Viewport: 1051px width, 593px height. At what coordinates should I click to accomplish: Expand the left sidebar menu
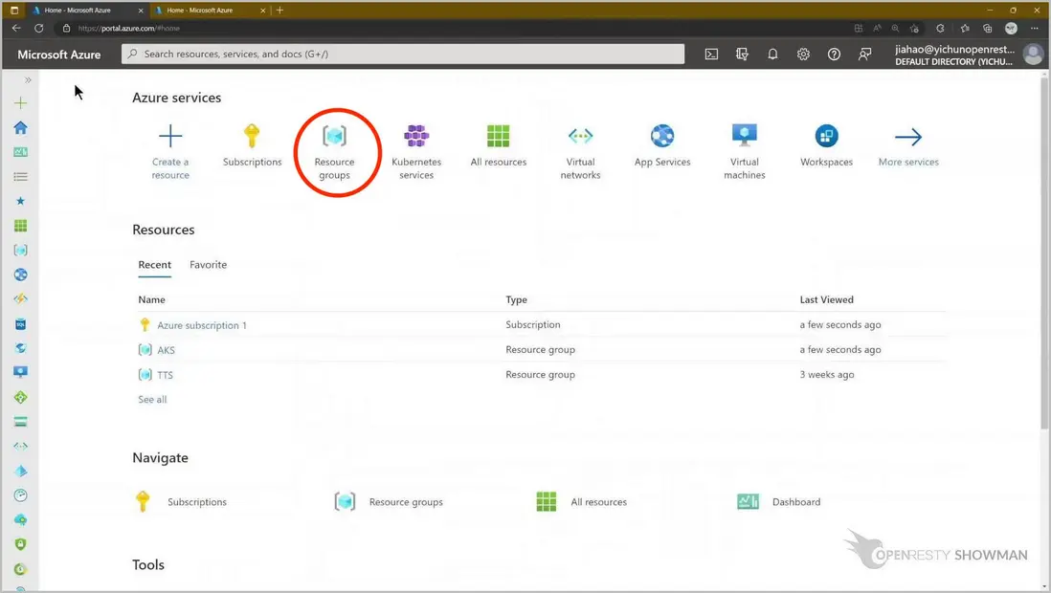(28, 80)
